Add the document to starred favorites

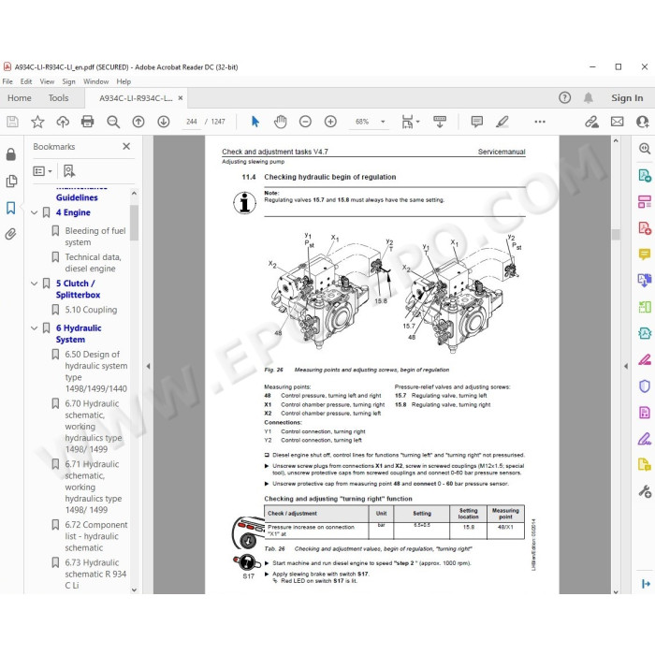(37, 122)
